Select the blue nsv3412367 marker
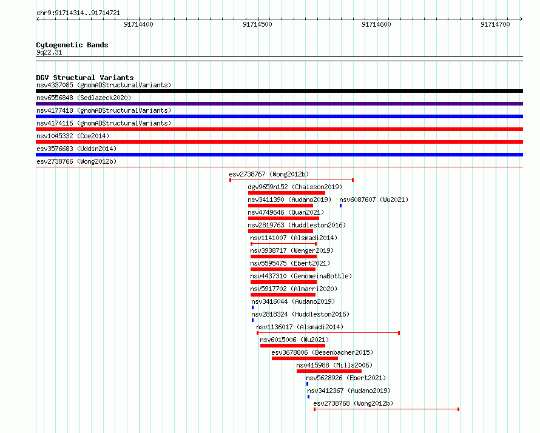 [x=309, y=397]
